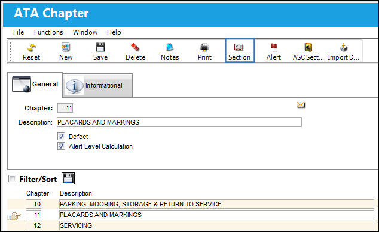Open the Functions menu
379x232 pixels.
48,32
